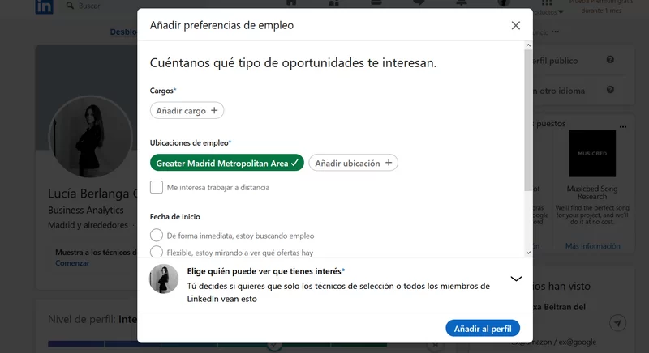Click Musicbed Song Research ad title

592,193
